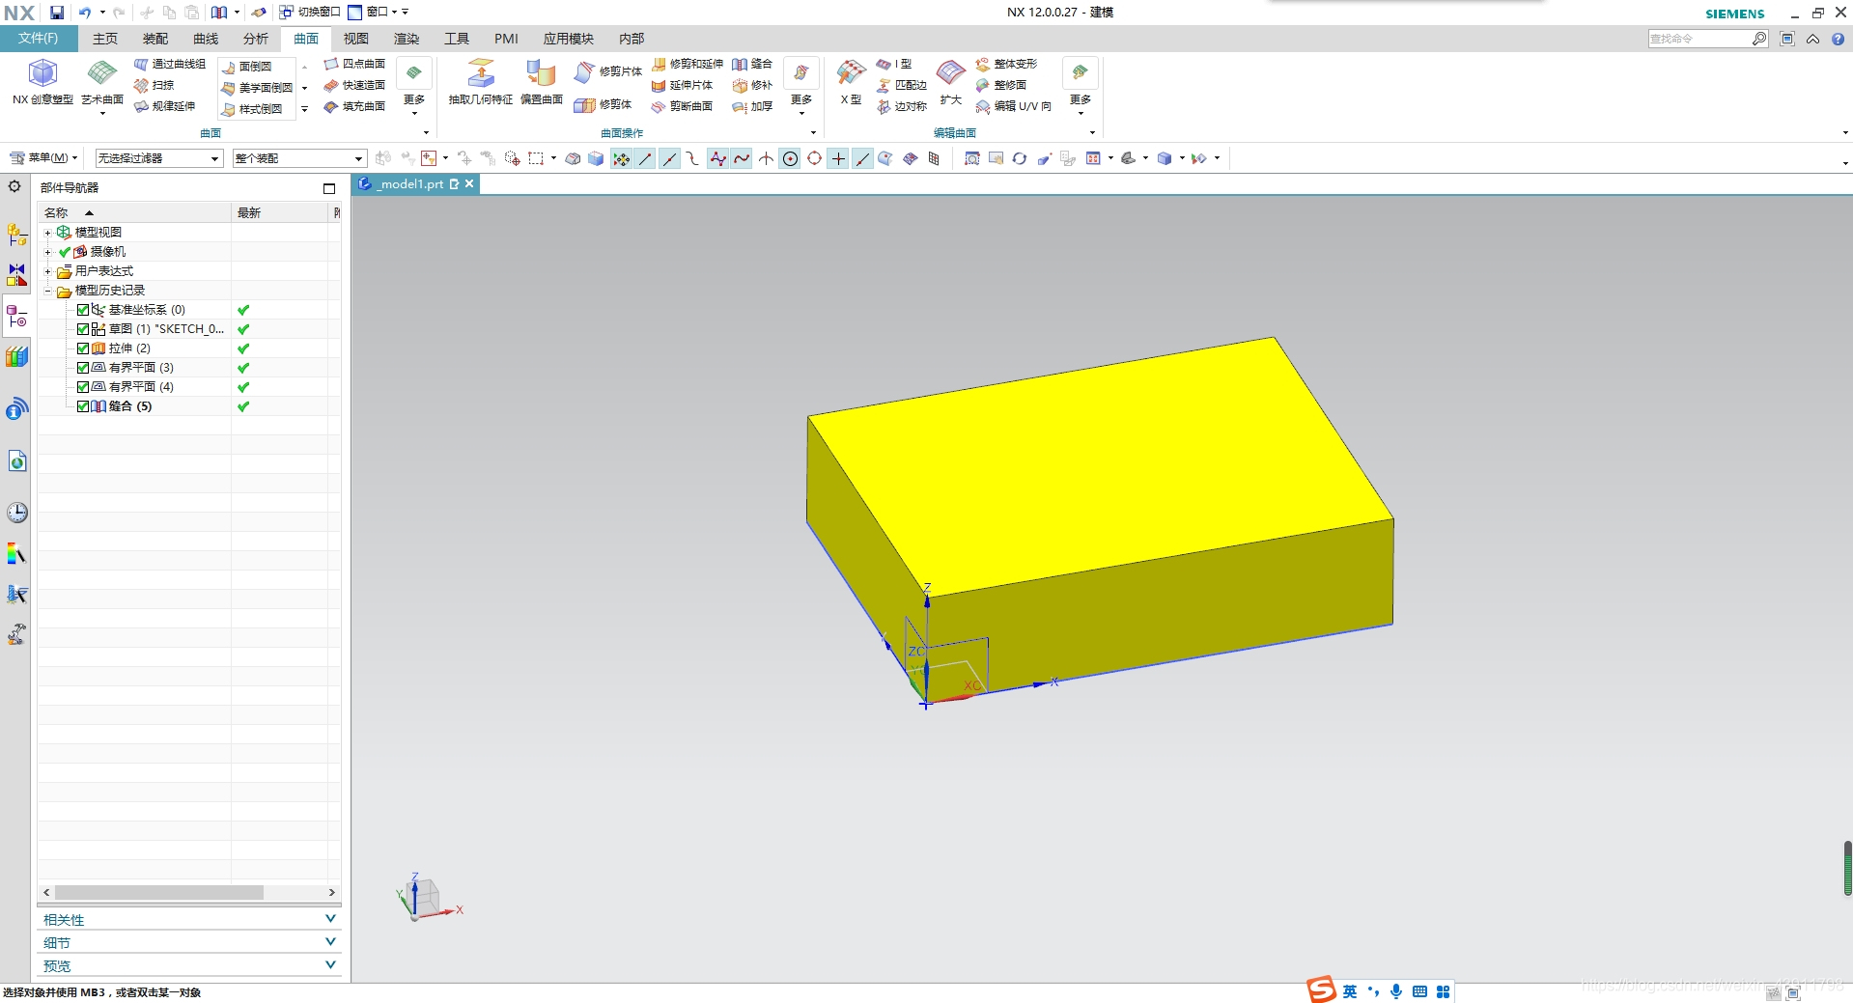Image resolution: width=1853 pixels, height=1003 pixels.
Task: Uncheck the 草图 (1) SKETCH checkbox
Action: tap(83, 329)
